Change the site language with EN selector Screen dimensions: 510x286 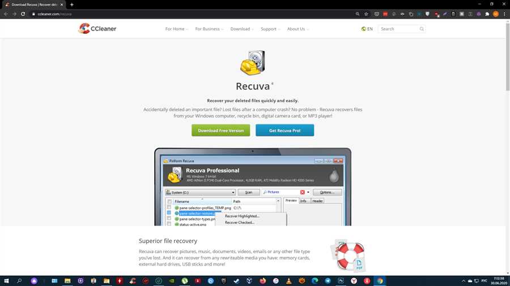tap(367, 29)
